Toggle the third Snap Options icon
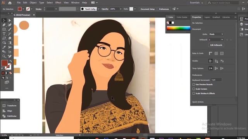Screen dimensions: 248x139 [222, 68]
